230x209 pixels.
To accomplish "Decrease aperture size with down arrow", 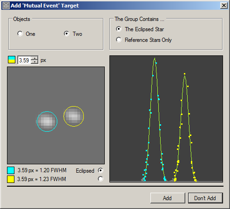I will [34, 61].
